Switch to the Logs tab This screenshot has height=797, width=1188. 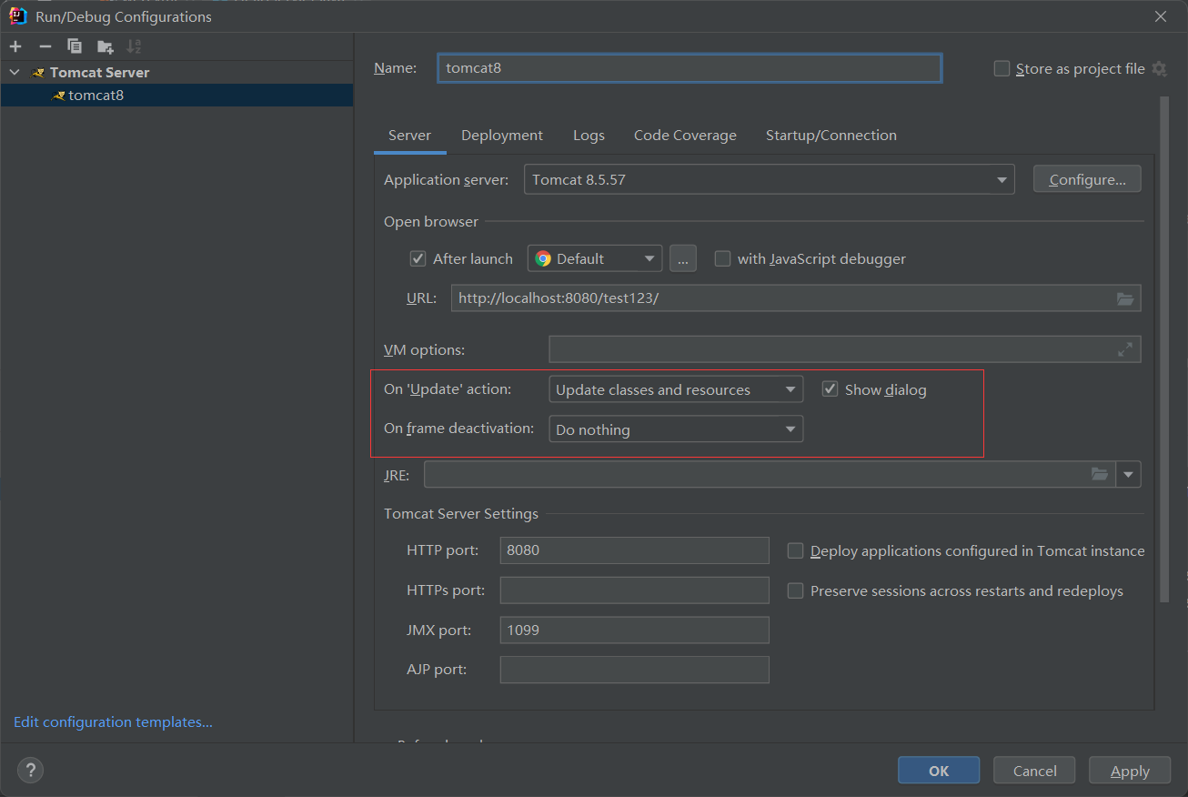point(589,136)
